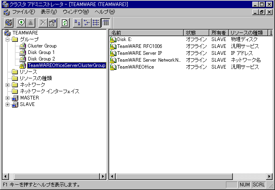The image size is (275, 190).
Task: Click the MASTER node computer icon
Action: pos(15,98)
